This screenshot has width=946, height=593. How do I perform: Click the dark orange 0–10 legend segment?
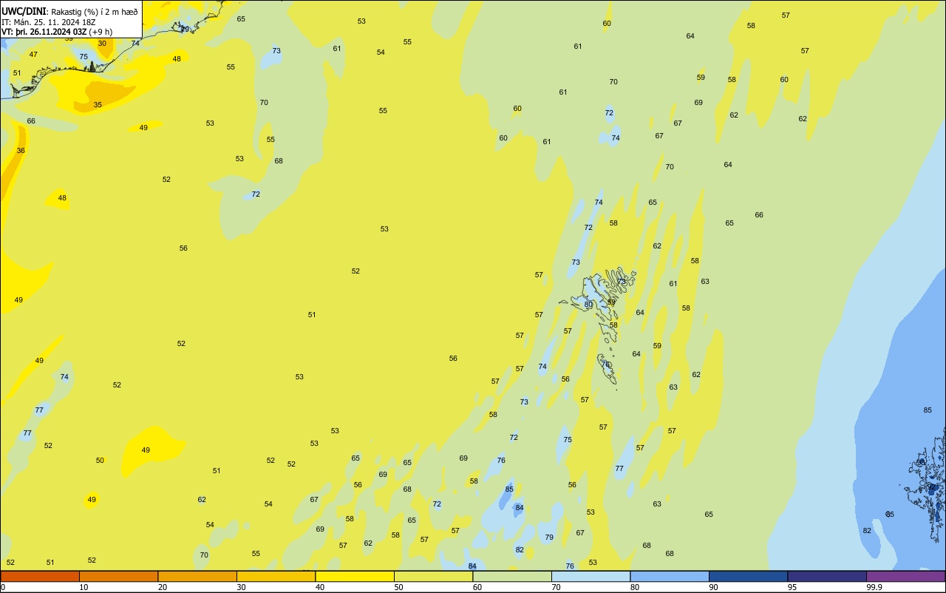pyautogui.click(x=40, y=576)
